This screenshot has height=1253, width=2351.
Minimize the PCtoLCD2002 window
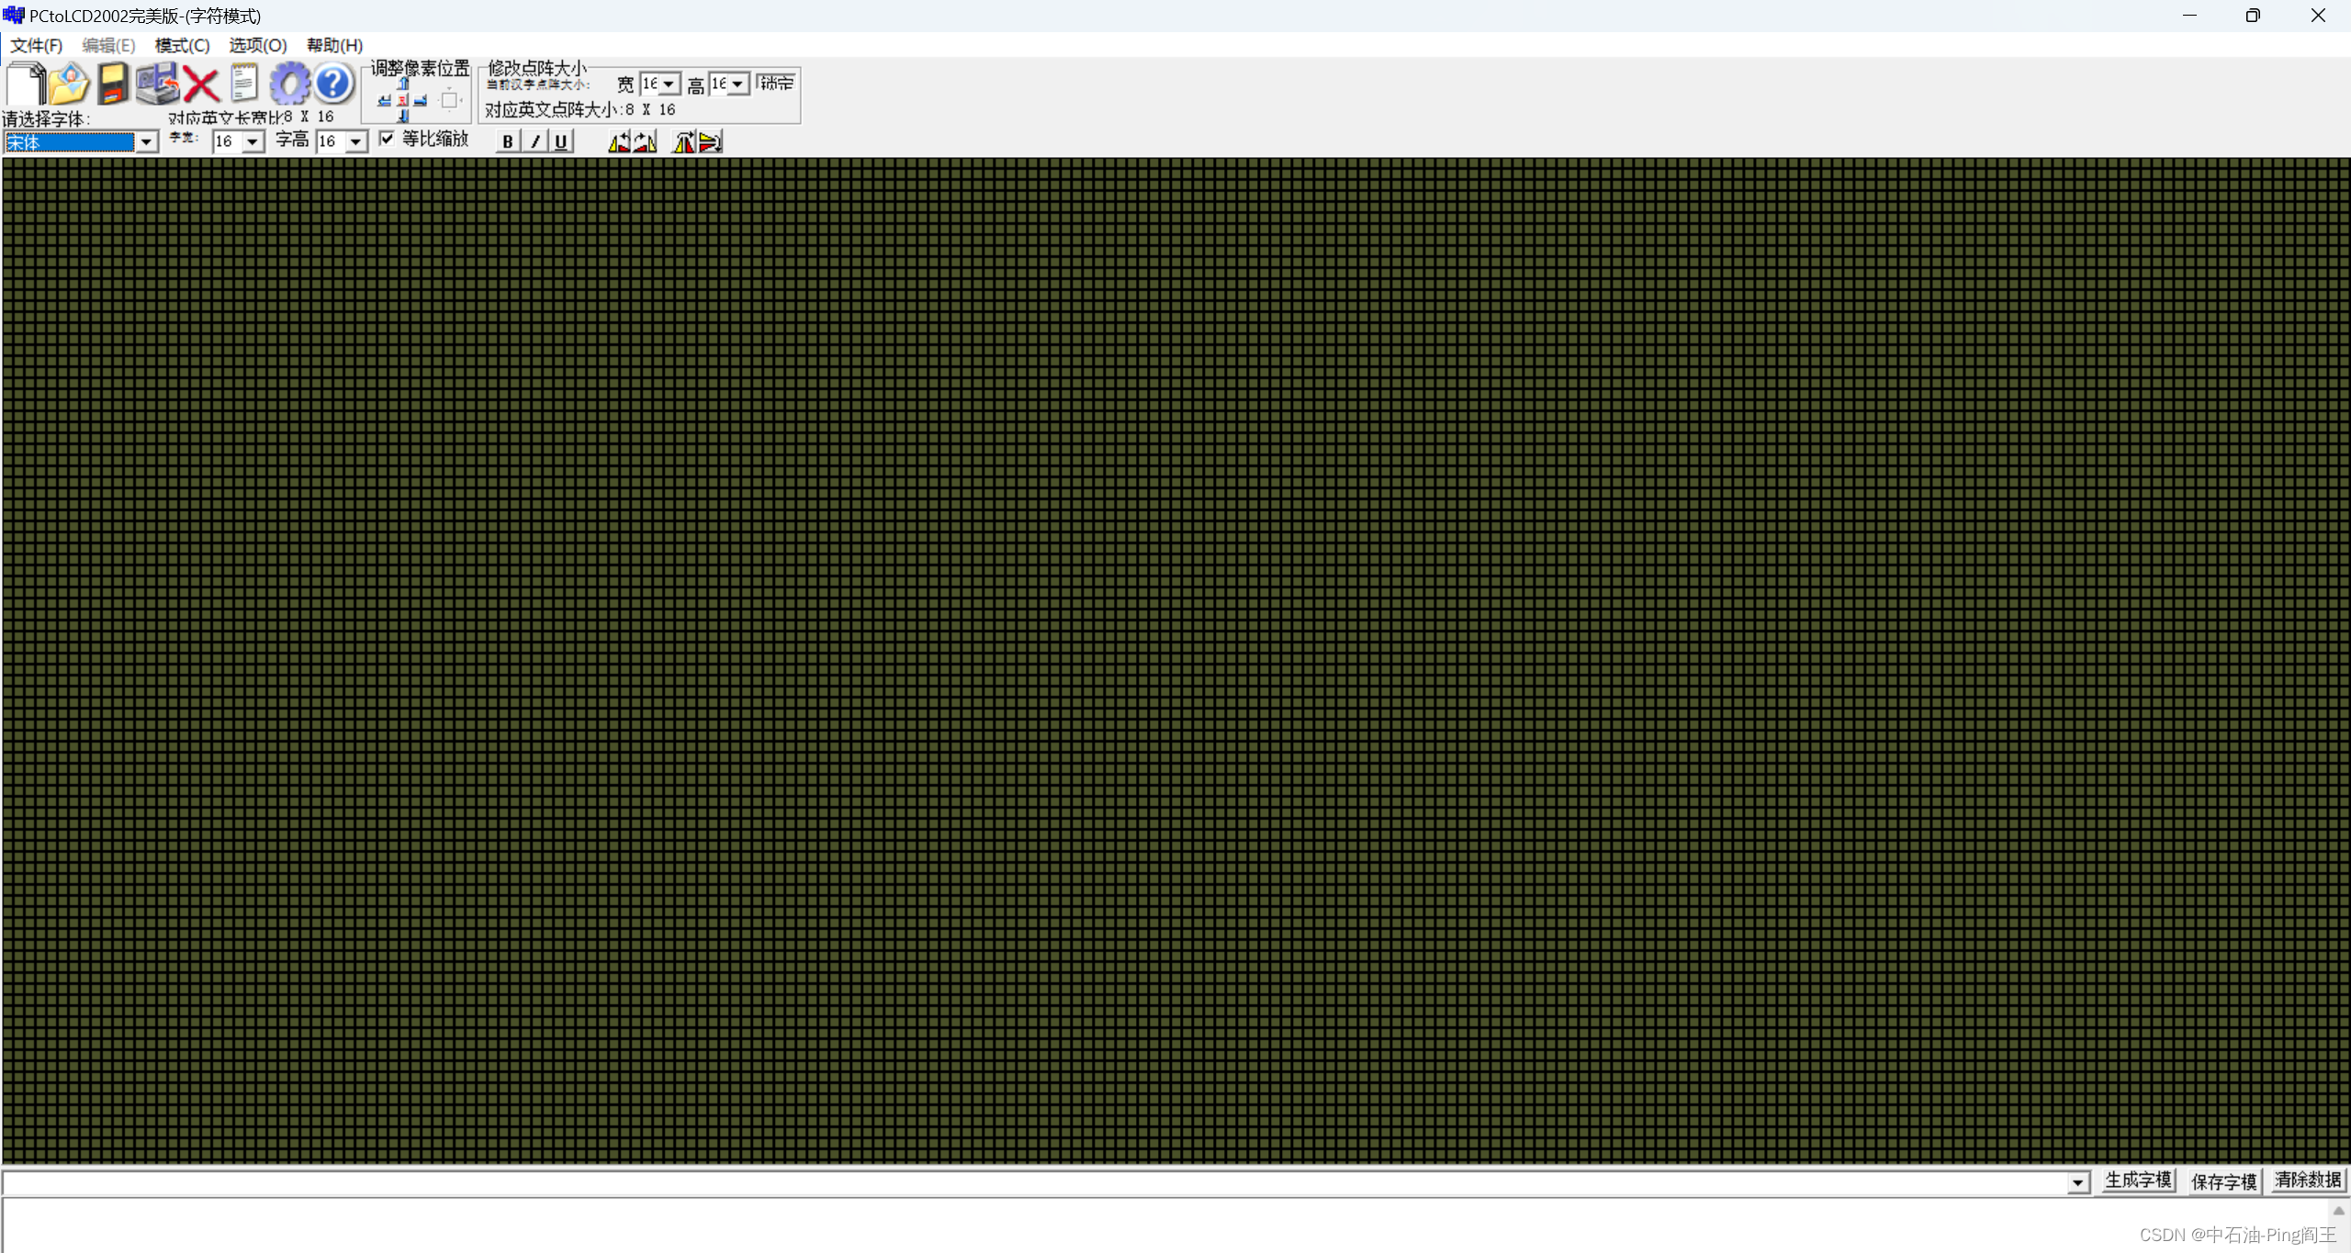pyautogui.click(x=2190, y=16)
